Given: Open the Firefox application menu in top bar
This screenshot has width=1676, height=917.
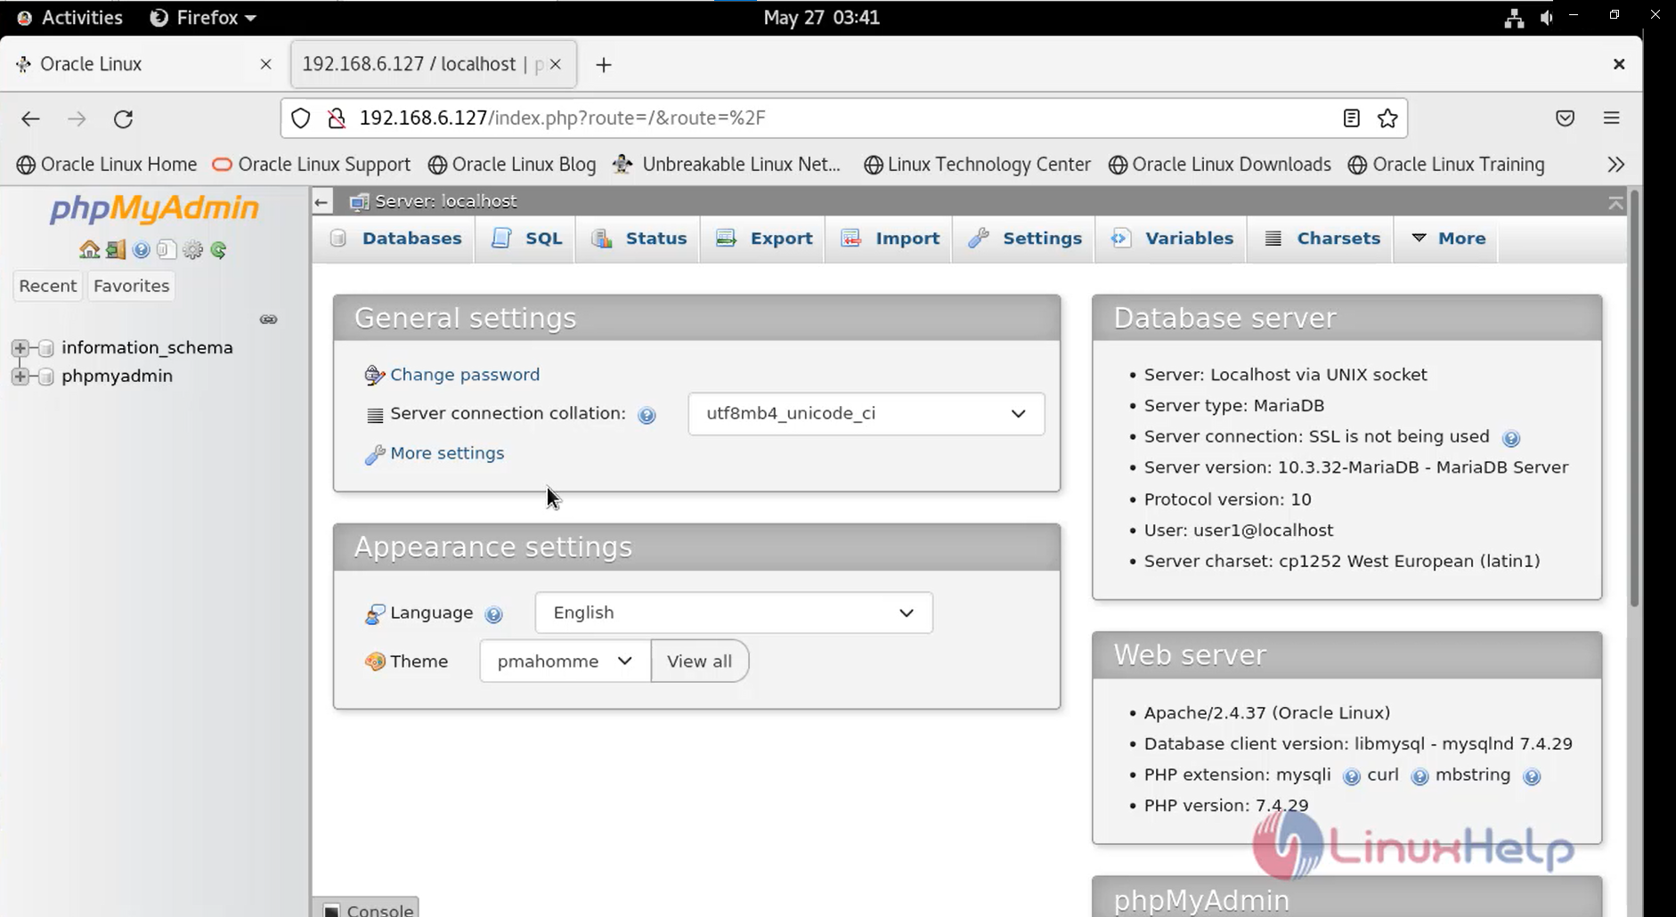Looking at the screenshot, I should [x=203, y=18].
